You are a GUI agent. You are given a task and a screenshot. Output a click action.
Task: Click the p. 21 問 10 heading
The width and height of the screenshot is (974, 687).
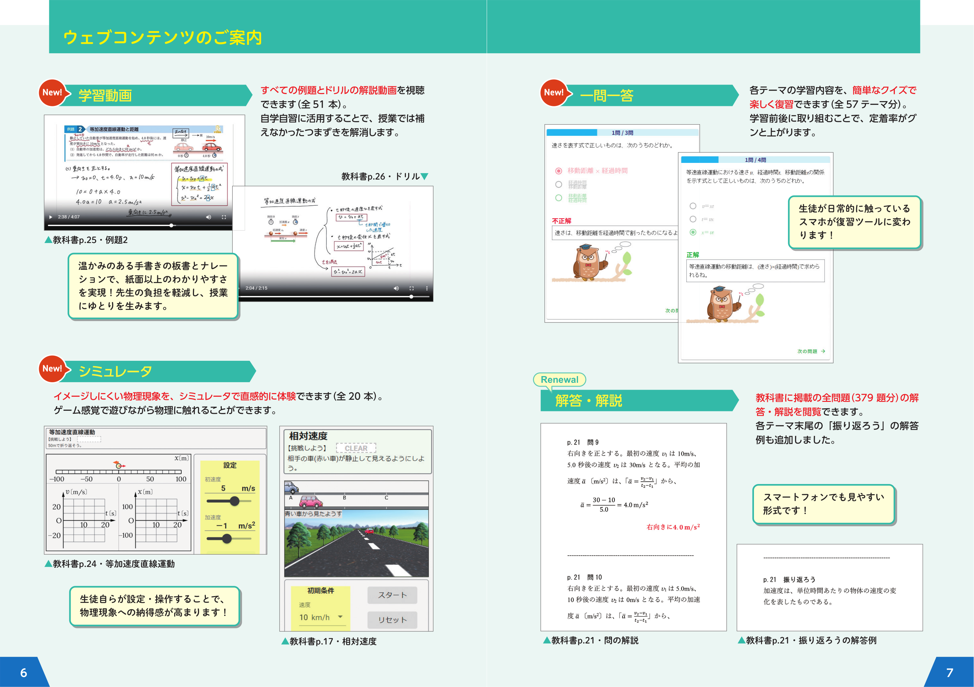[584, 577]
